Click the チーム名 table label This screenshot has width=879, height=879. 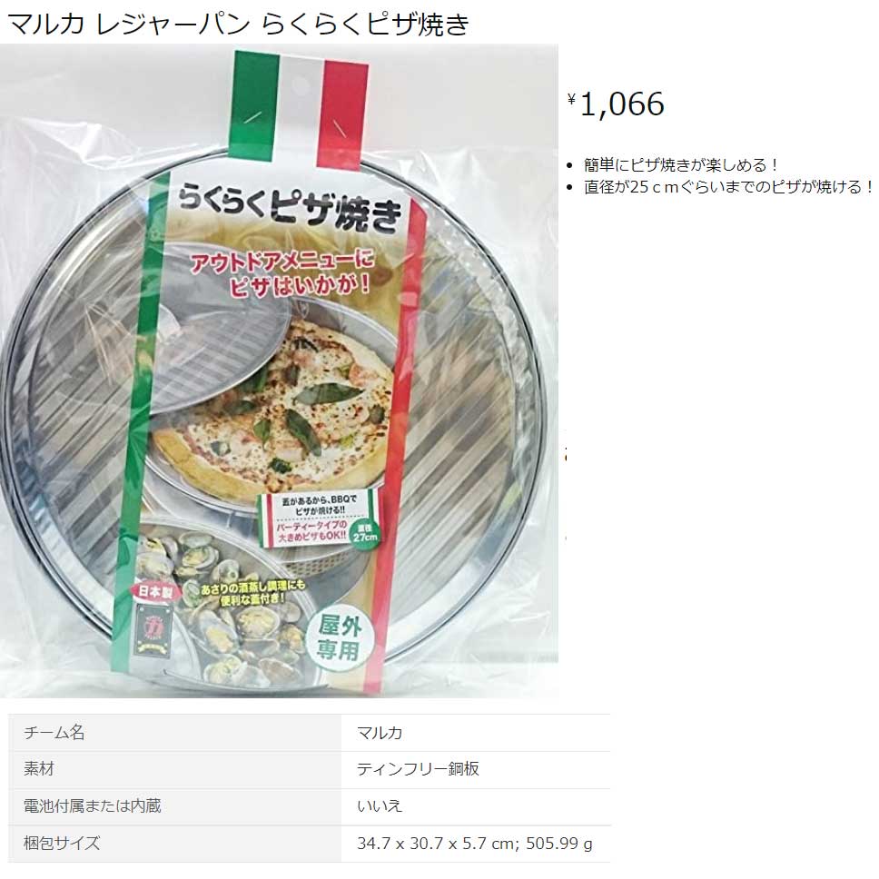(x=54, y=732)
